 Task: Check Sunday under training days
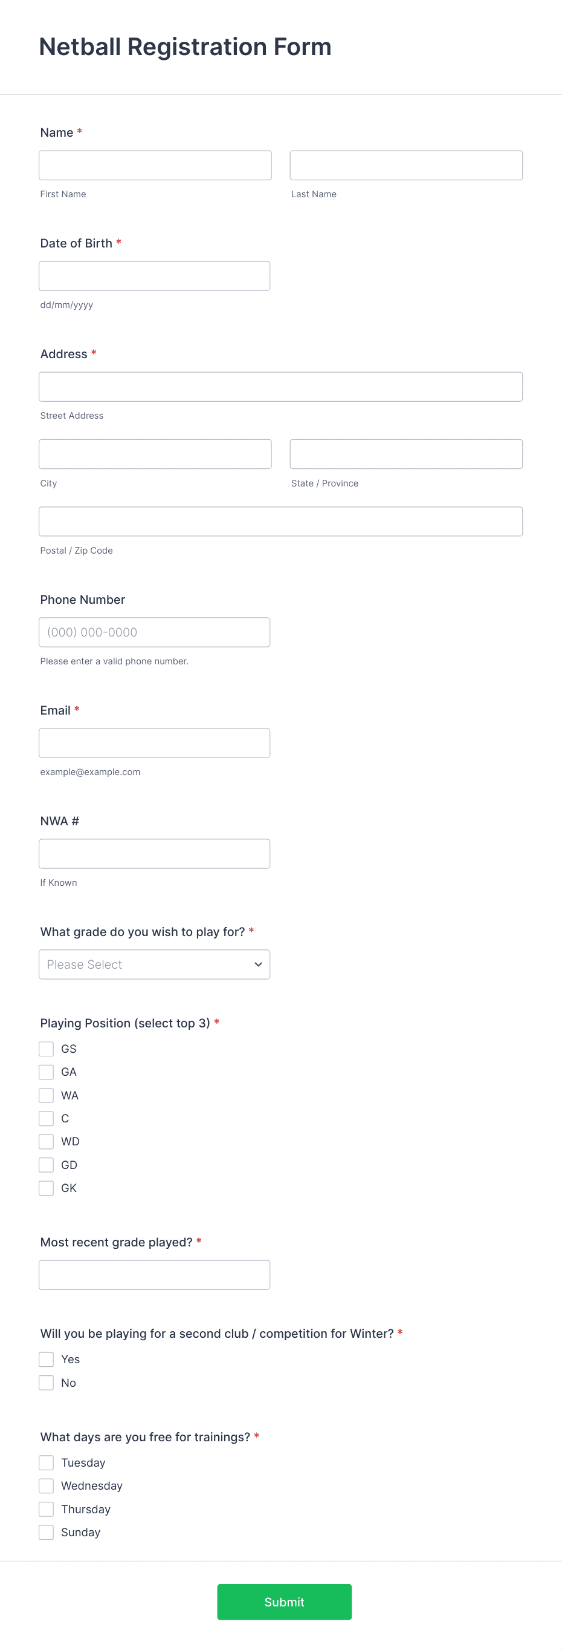point(45,1531)
